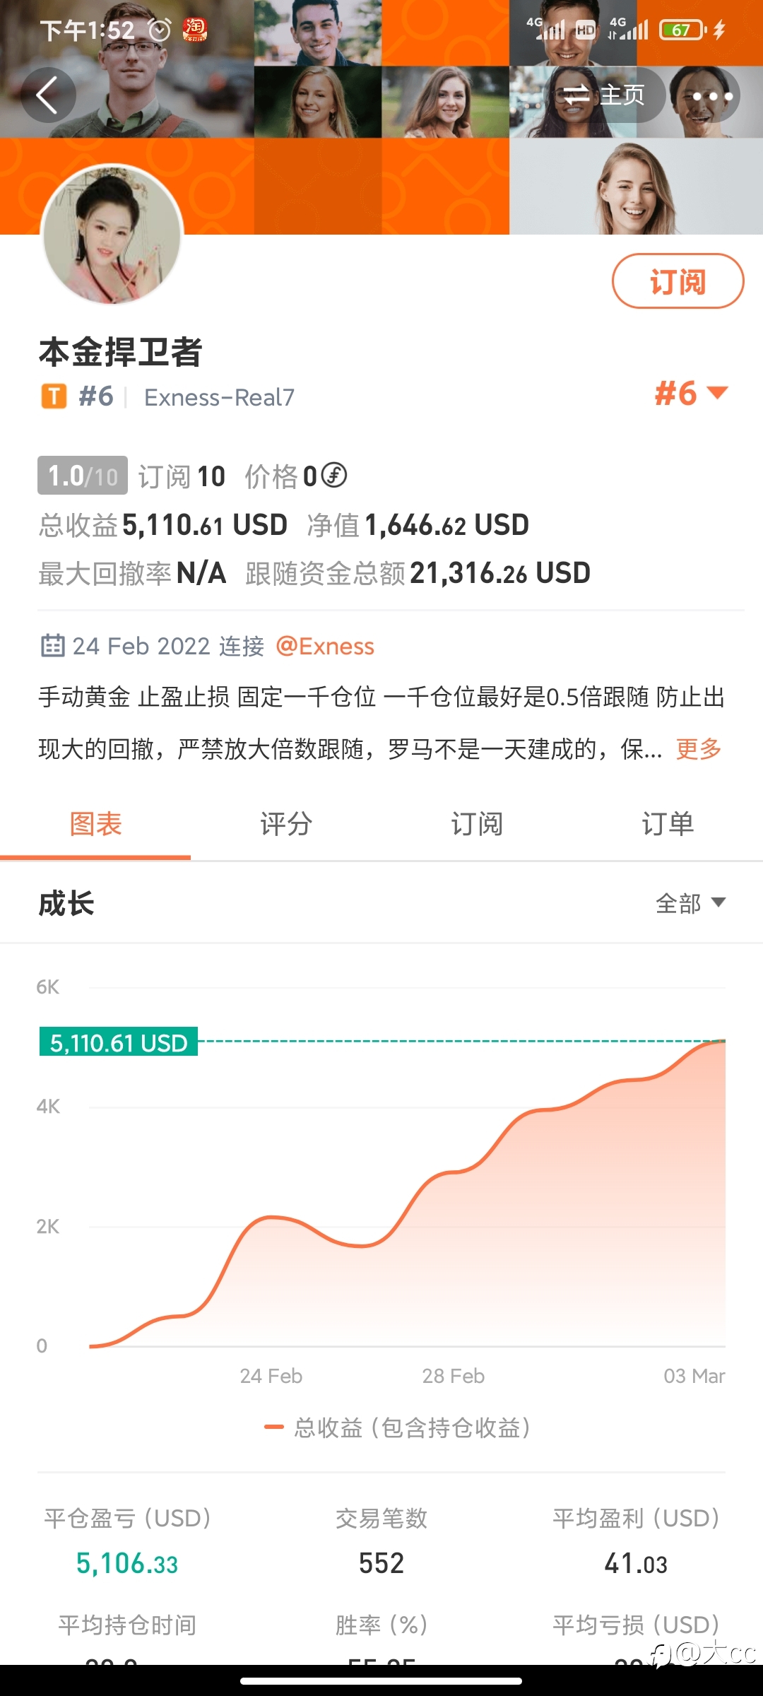Toggle the 总收益 chart legend series
Screen dimensions: 763x1696
pos(398,1427)
